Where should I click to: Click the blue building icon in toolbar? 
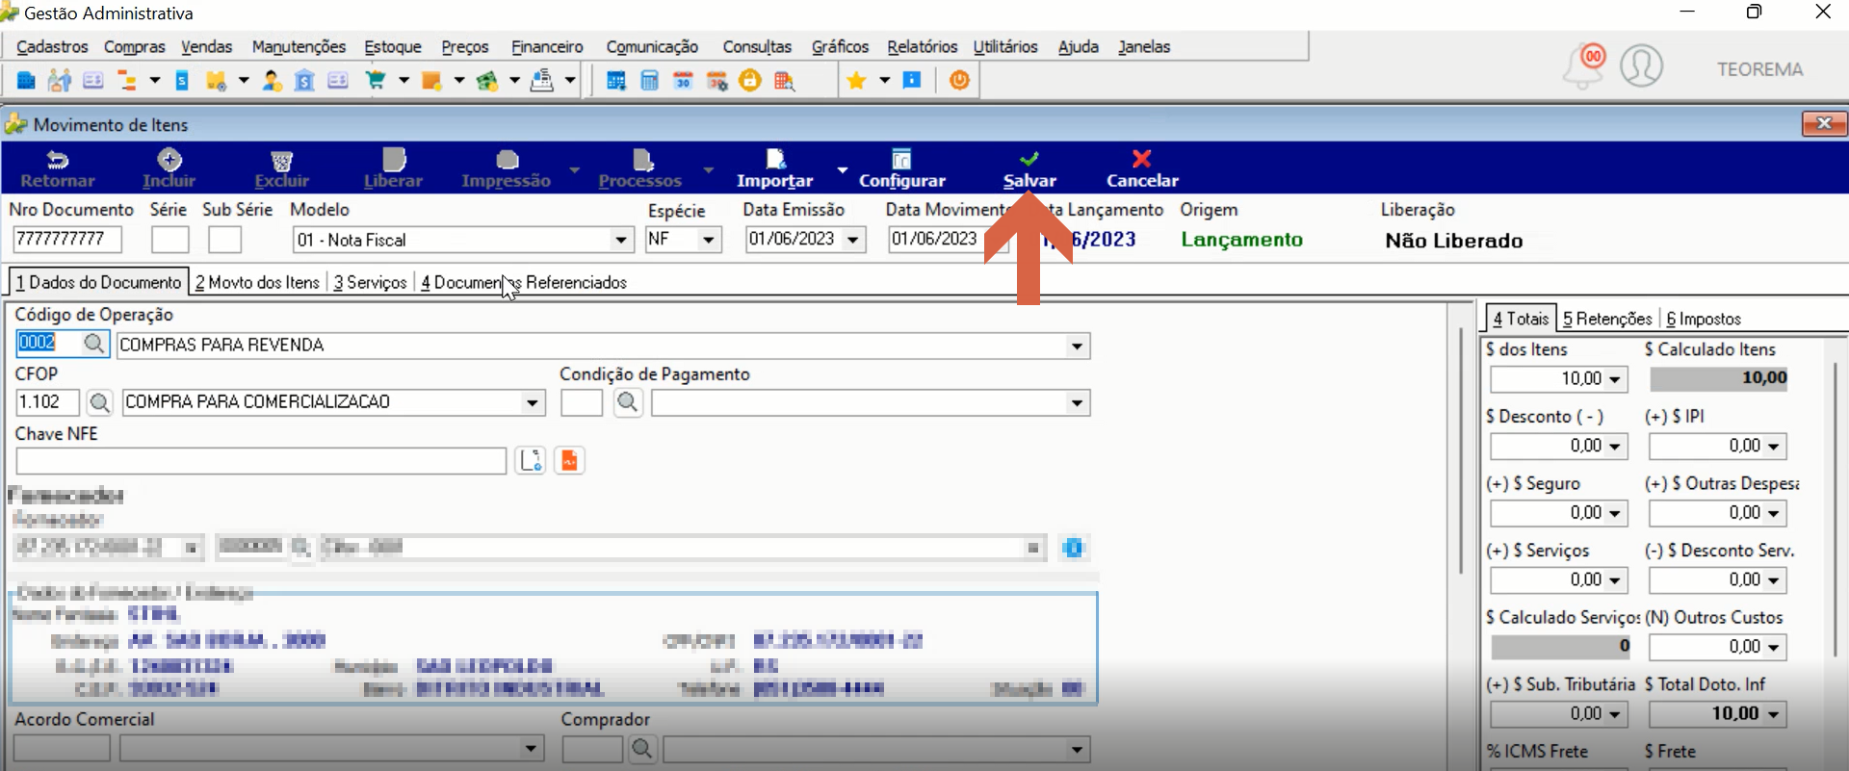coord(26,81)
